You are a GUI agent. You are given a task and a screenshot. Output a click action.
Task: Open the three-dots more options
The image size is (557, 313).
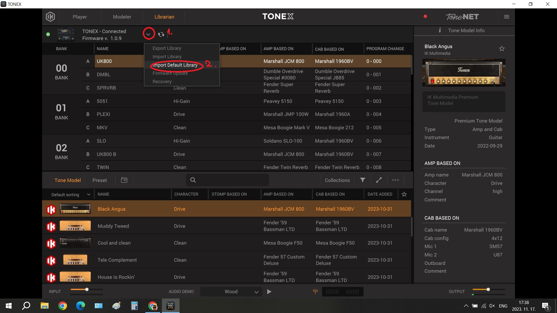(395, 180)
